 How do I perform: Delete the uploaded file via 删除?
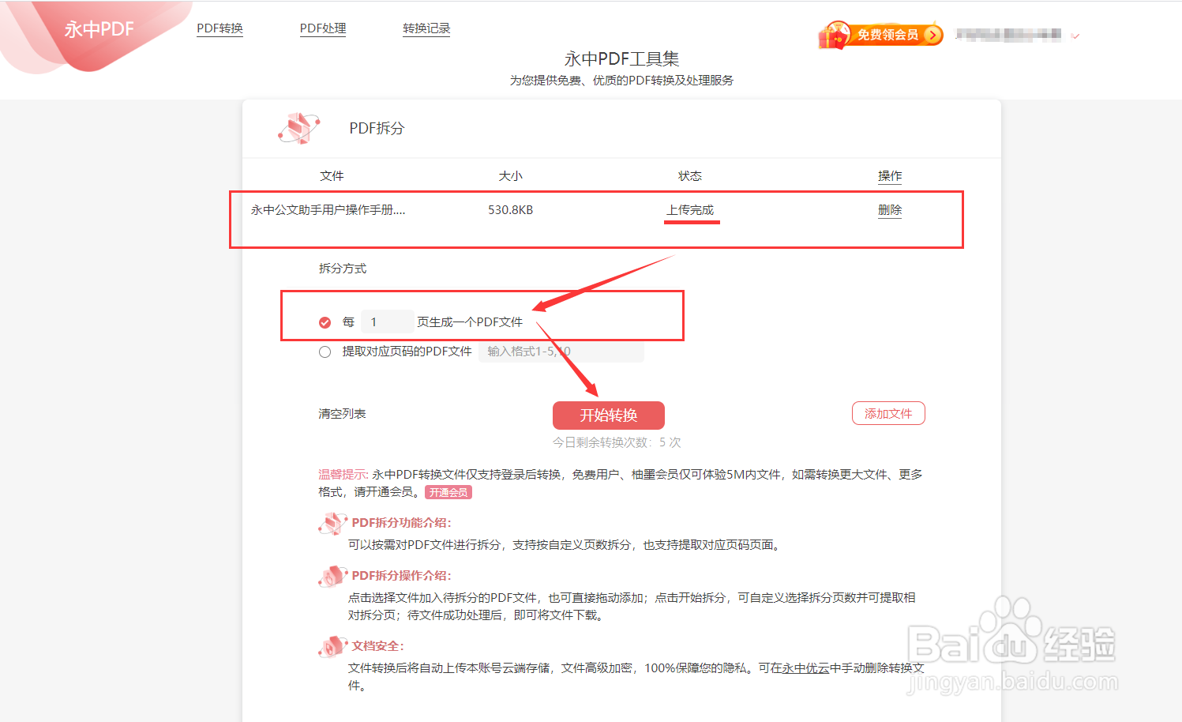[x=890, y=210]
